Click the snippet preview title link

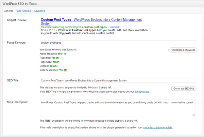pyautogui.click(x=91, y=21)
